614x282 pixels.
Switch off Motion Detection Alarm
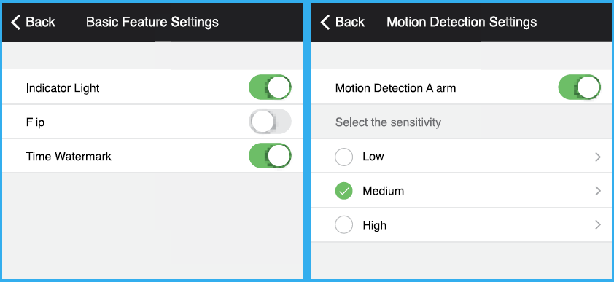(579, 87)
